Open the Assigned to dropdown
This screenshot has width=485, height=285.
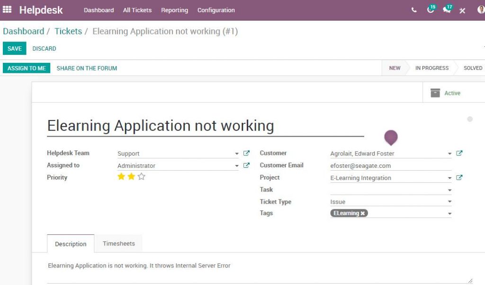click(x=237, y=165)
